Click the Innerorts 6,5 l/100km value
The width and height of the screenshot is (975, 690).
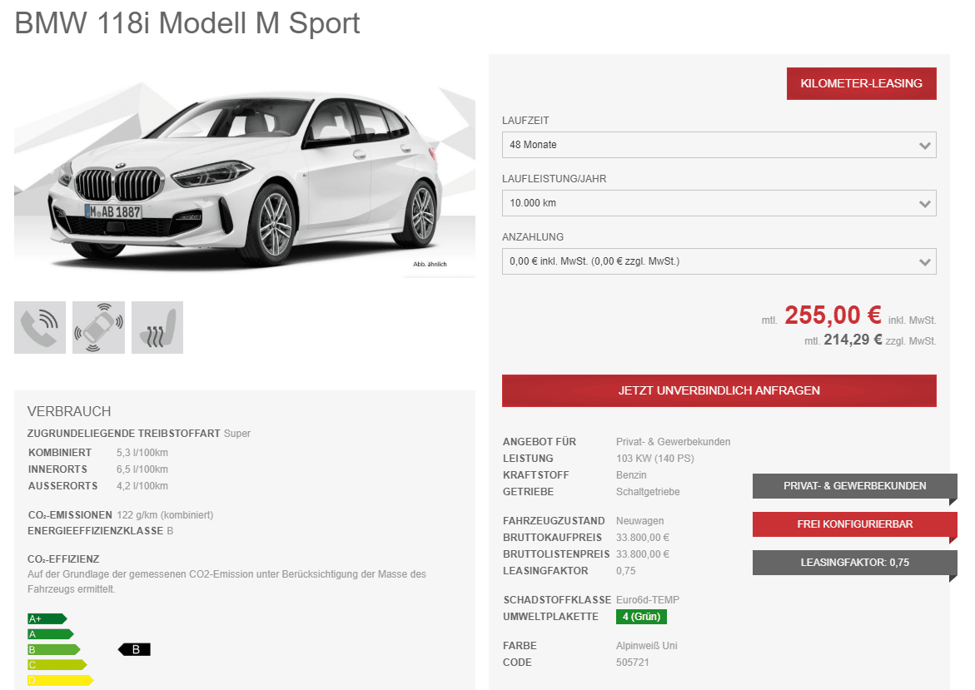pyautogui.click(x=142, y=469)
